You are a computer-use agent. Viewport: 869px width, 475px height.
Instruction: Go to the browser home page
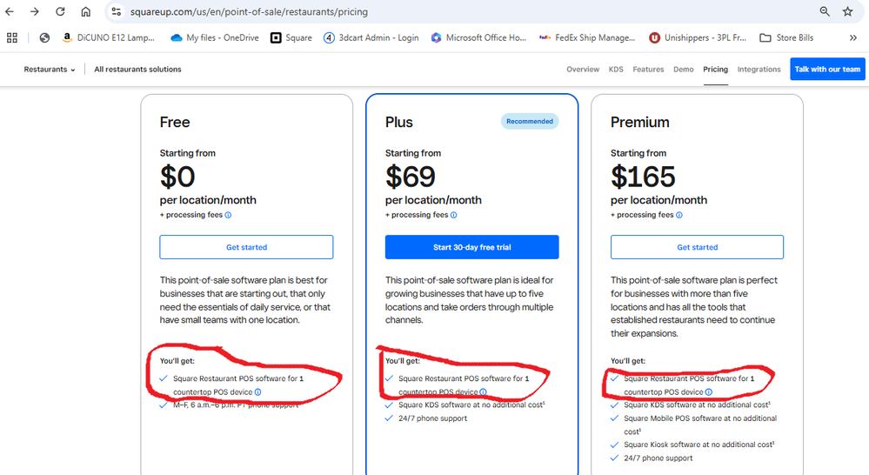point(85,12)
